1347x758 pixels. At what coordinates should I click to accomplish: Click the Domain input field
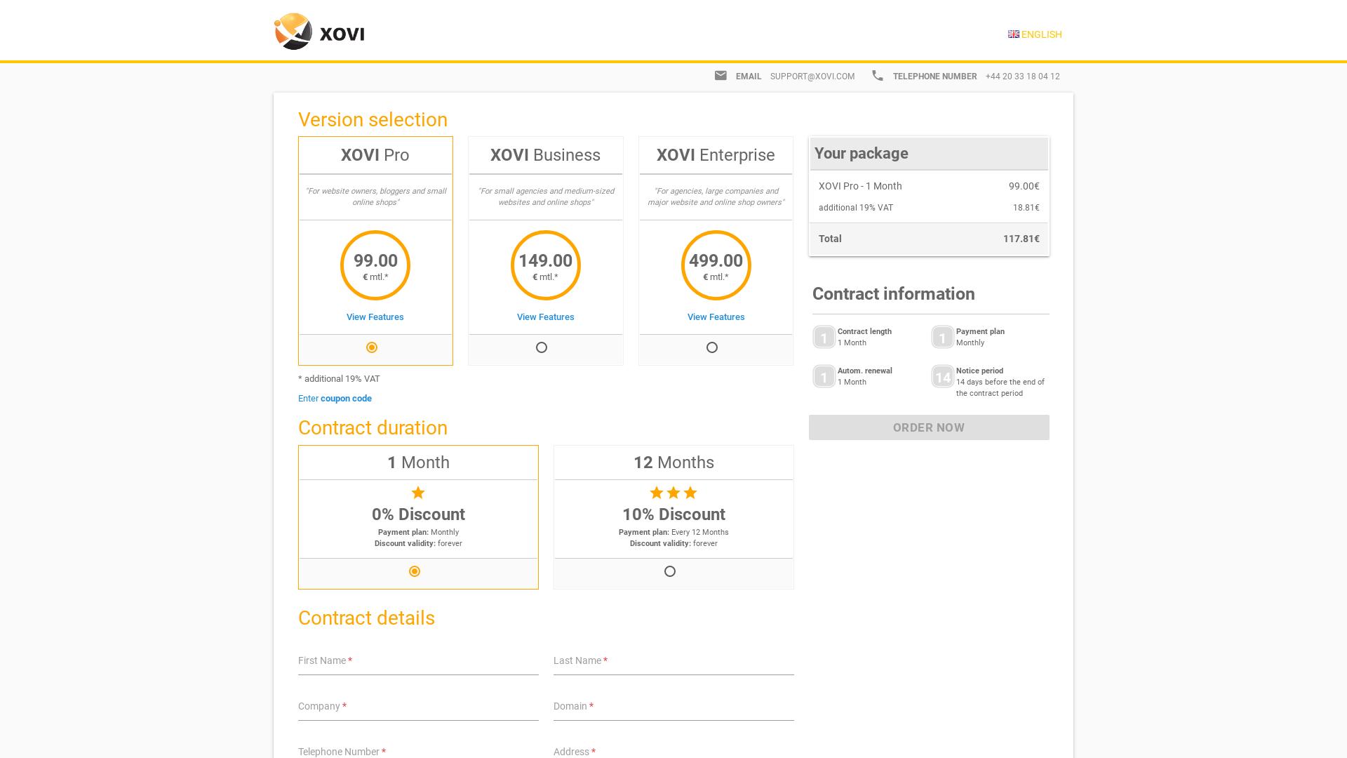tap(673, 707)
